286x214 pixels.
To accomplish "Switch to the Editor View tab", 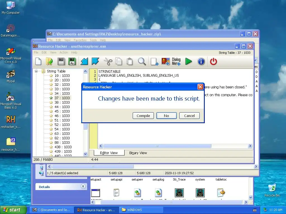I will tap(109, 153).
